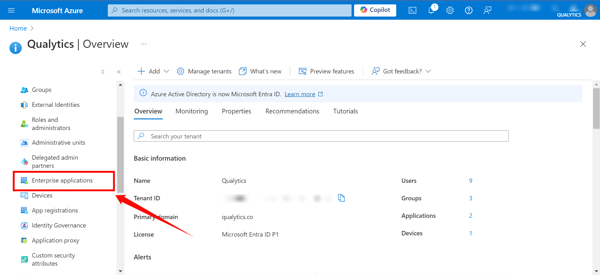Launch Copilot
This screenshot has width=600, height=275.
375,10
